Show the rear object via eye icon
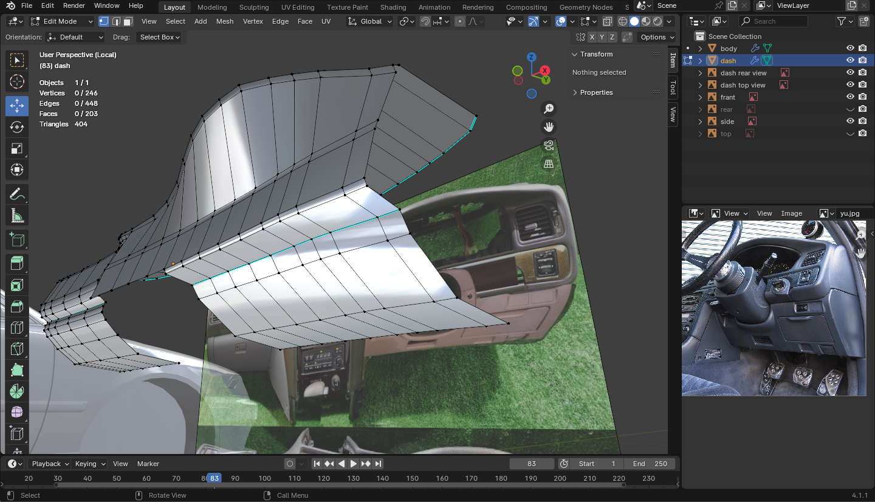Screen dimensions: 875x502 pyautogui.click(x=850, y=109)
